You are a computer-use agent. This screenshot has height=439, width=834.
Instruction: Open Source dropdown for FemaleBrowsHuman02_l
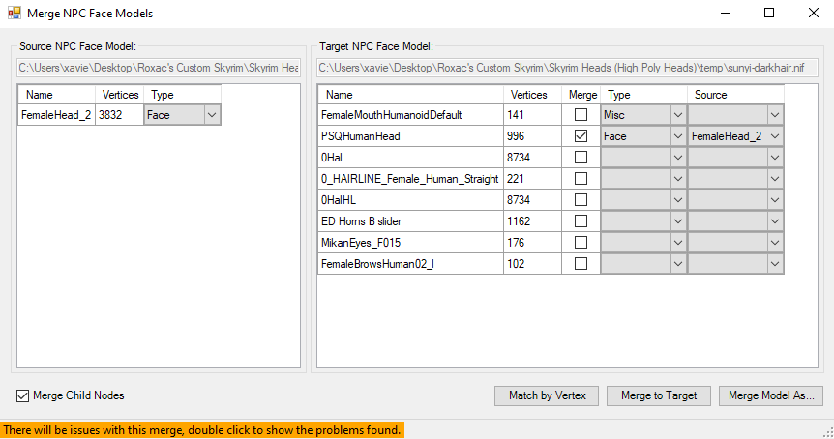pyautogui.click(x=735, y=264)
